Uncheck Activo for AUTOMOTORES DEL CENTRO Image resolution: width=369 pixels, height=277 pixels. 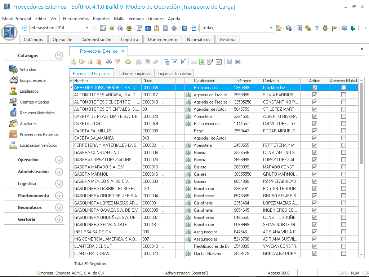(315, 102)
